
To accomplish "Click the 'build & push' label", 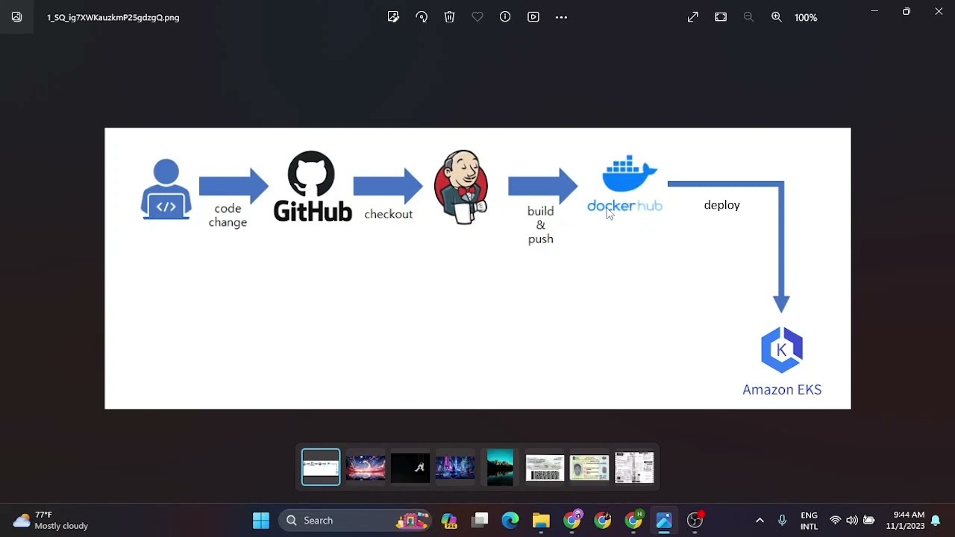I will (x=540, y=224).
